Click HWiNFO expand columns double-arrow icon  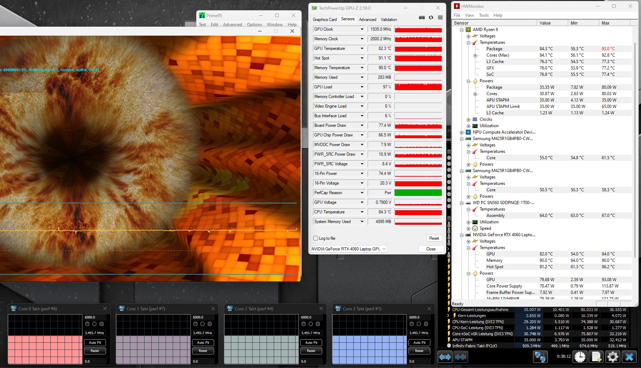pos(445,357)
